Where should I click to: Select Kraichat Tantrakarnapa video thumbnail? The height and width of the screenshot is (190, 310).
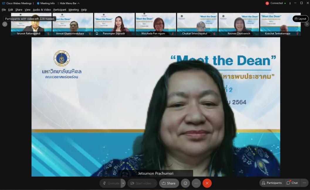click(x=280, y=24)
